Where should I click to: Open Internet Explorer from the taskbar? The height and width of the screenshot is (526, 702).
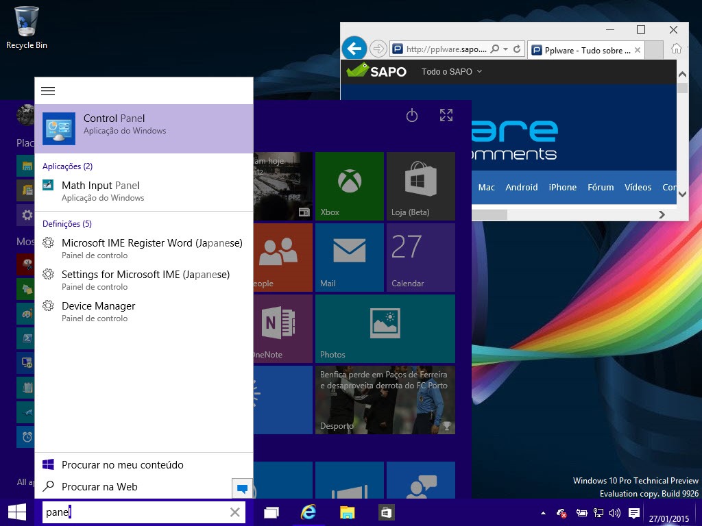tap(308, 512)
